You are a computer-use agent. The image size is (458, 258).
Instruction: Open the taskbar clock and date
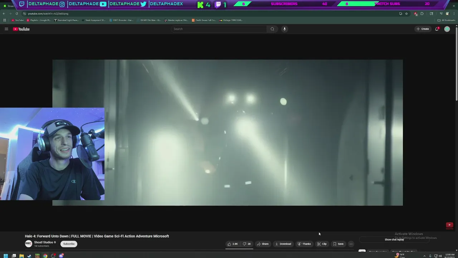point(450,256)
